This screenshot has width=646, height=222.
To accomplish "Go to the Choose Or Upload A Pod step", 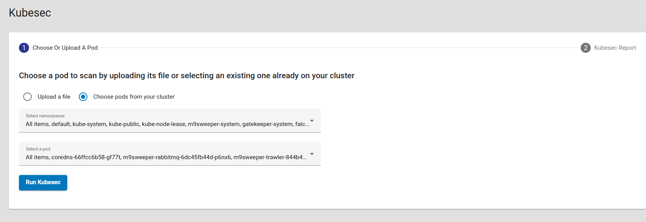I will [x=65, y=48].
